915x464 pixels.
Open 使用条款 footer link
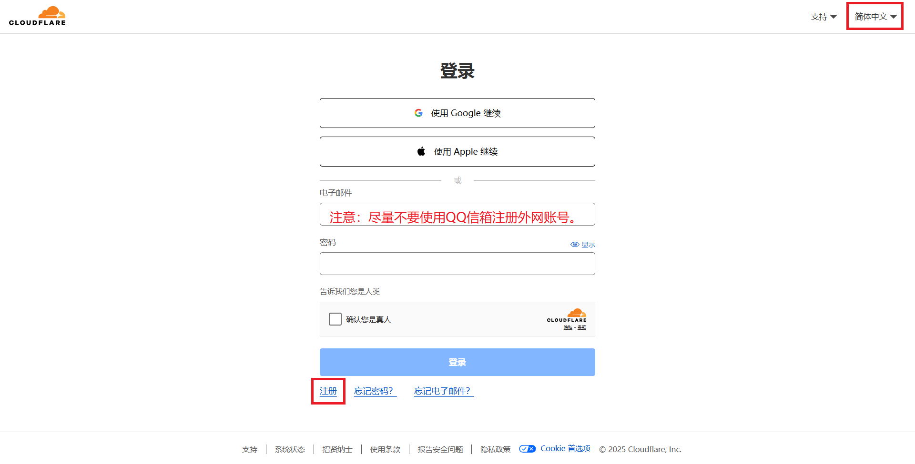(385, 449)
